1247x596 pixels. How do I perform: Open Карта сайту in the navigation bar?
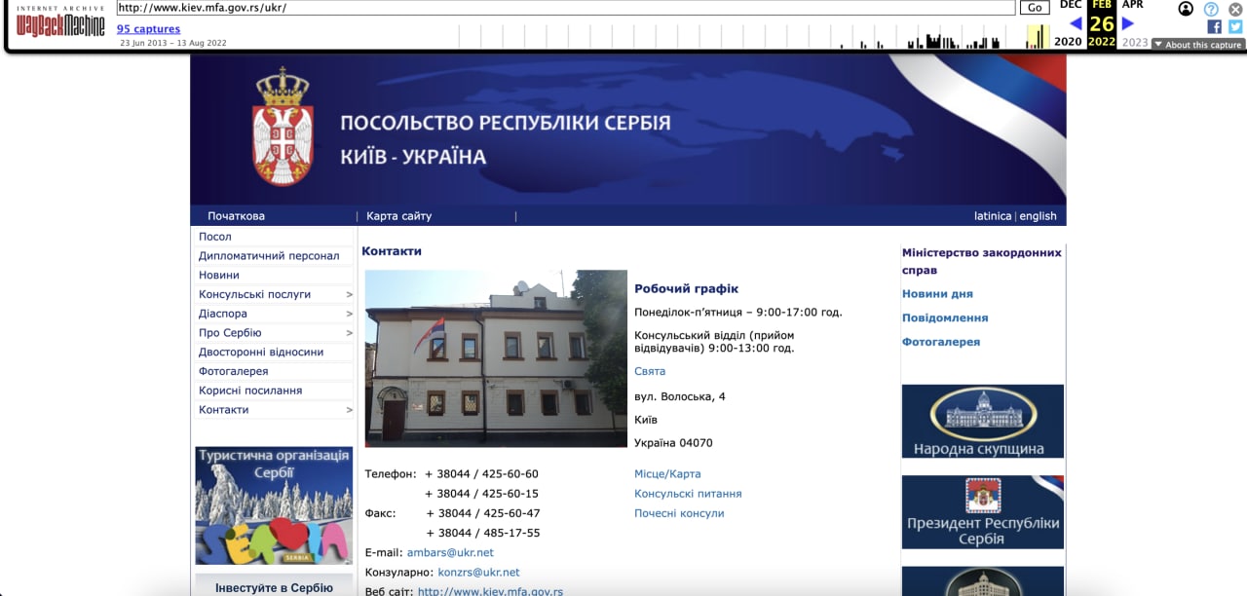pyautogui.click(x=398, y=216)
